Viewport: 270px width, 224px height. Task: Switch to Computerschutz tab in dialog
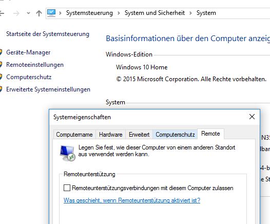175,135
